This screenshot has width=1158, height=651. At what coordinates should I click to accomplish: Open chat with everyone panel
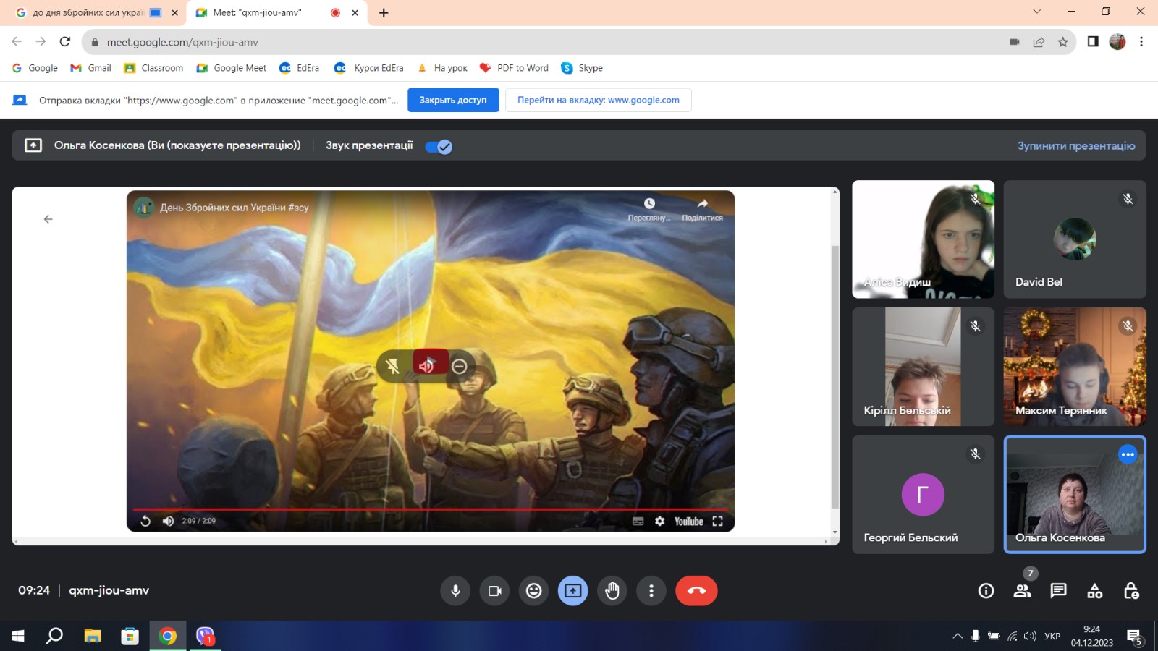1058,591
